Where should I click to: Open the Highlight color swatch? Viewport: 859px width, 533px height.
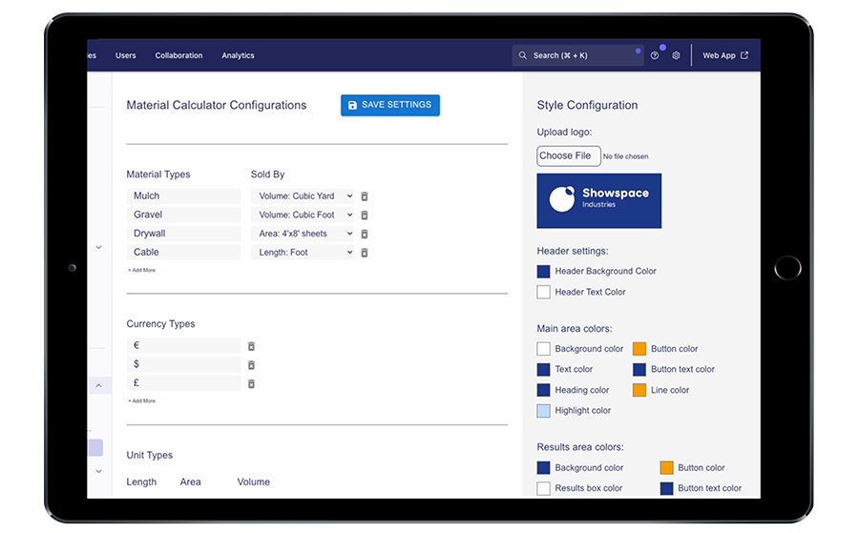[x=543, y=411]
